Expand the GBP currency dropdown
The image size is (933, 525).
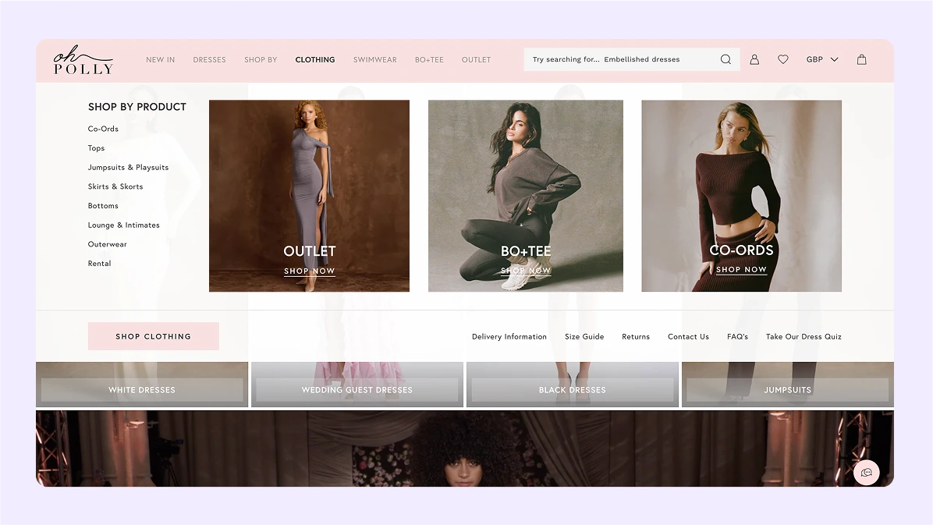click(822, 59)
